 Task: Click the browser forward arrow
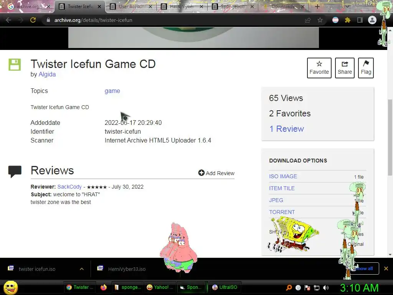[x=21, y=20]
